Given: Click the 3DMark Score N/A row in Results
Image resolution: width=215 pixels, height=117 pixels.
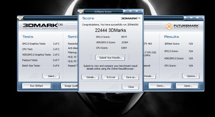Looking at the screenshot, I should tap(179, 44).
